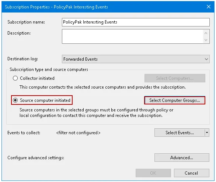Viewport: 216px width, 182px height.
Task: Open the Destination log dropdown
Action: pyautogui.click(x=136, y=59)
